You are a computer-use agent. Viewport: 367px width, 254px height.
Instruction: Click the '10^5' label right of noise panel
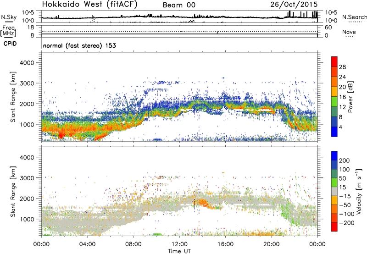[331, 12]
